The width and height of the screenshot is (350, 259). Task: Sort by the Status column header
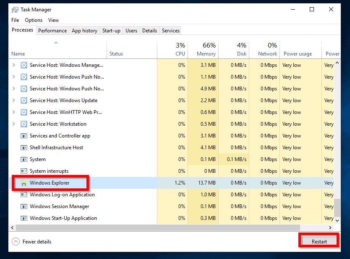[x=132, y=50]
